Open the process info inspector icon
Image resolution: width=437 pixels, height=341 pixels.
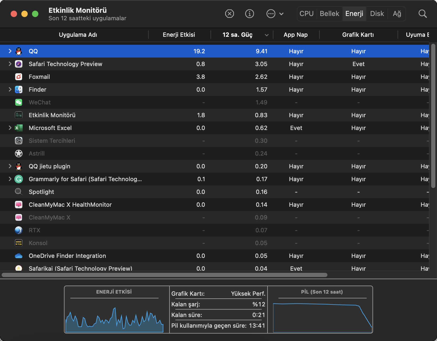coord(249,14)
